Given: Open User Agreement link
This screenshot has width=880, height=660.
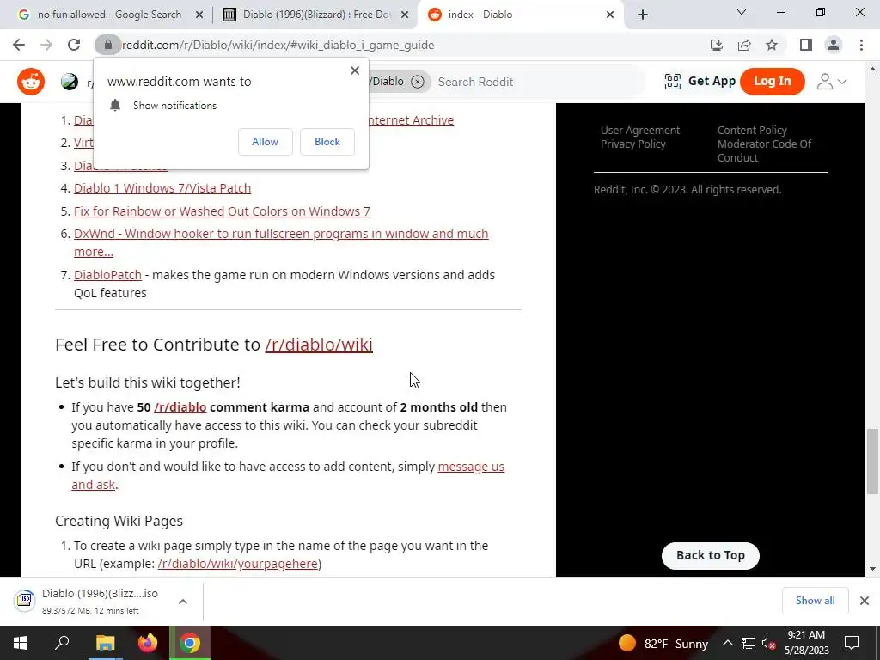Looking at the screenshot, I should pyautogui.click(x=639, y=131).
